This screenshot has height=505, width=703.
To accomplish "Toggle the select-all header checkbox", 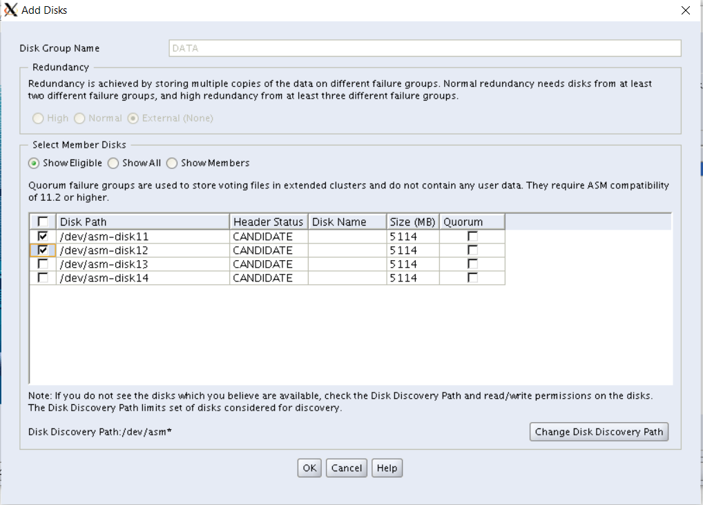I will click(43, 221).
